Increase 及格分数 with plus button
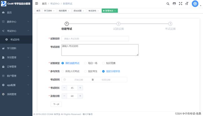Screen dimensions: 203x116 coord(80,96)
